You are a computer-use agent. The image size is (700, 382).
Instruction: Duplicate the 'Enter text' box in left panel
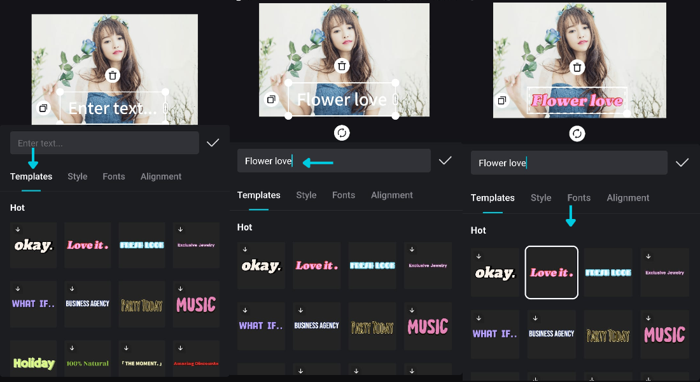click(x=43, y=108)
